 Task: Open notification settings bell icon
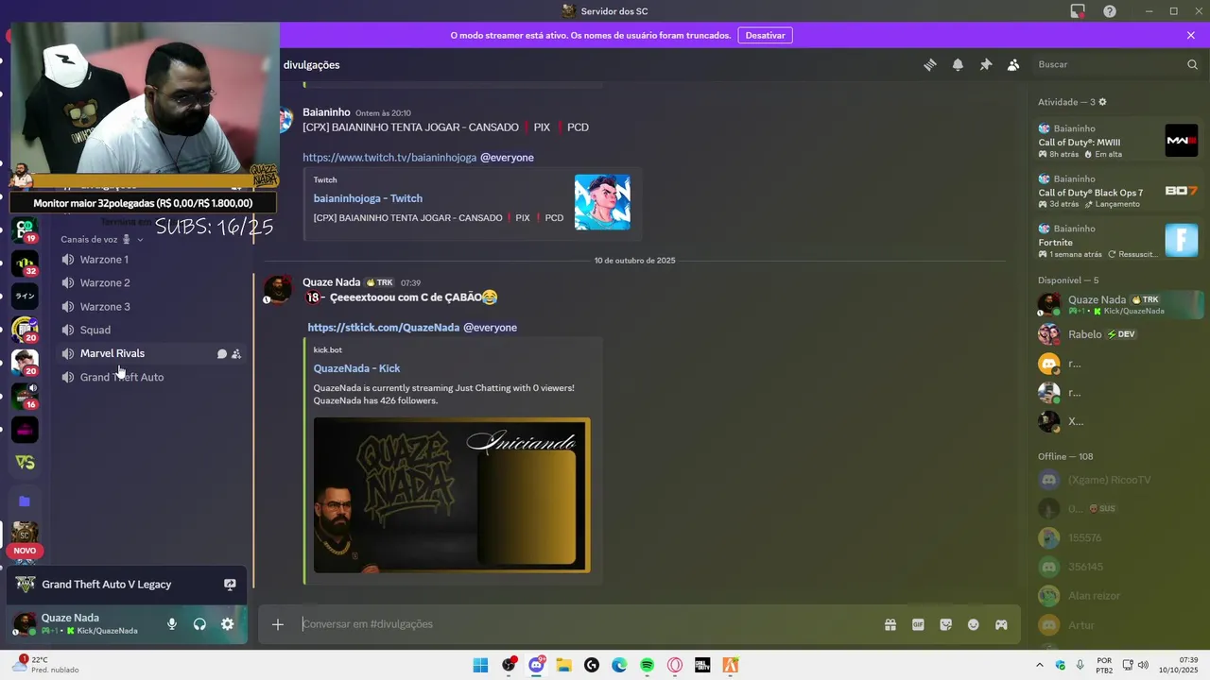click(x=958, y=64)
